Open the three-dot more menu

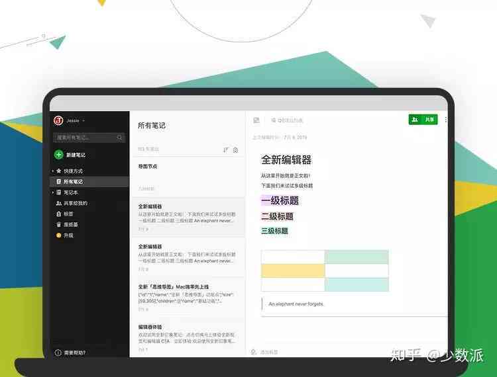[446, 120]
